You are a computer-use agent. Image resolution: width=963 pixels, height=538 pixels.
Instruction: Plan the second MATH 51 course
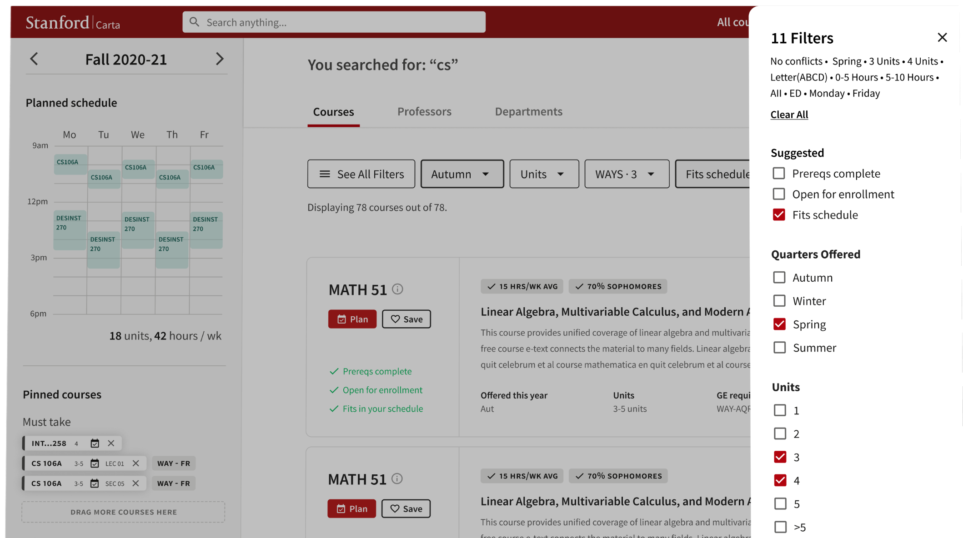coord(351,508)
